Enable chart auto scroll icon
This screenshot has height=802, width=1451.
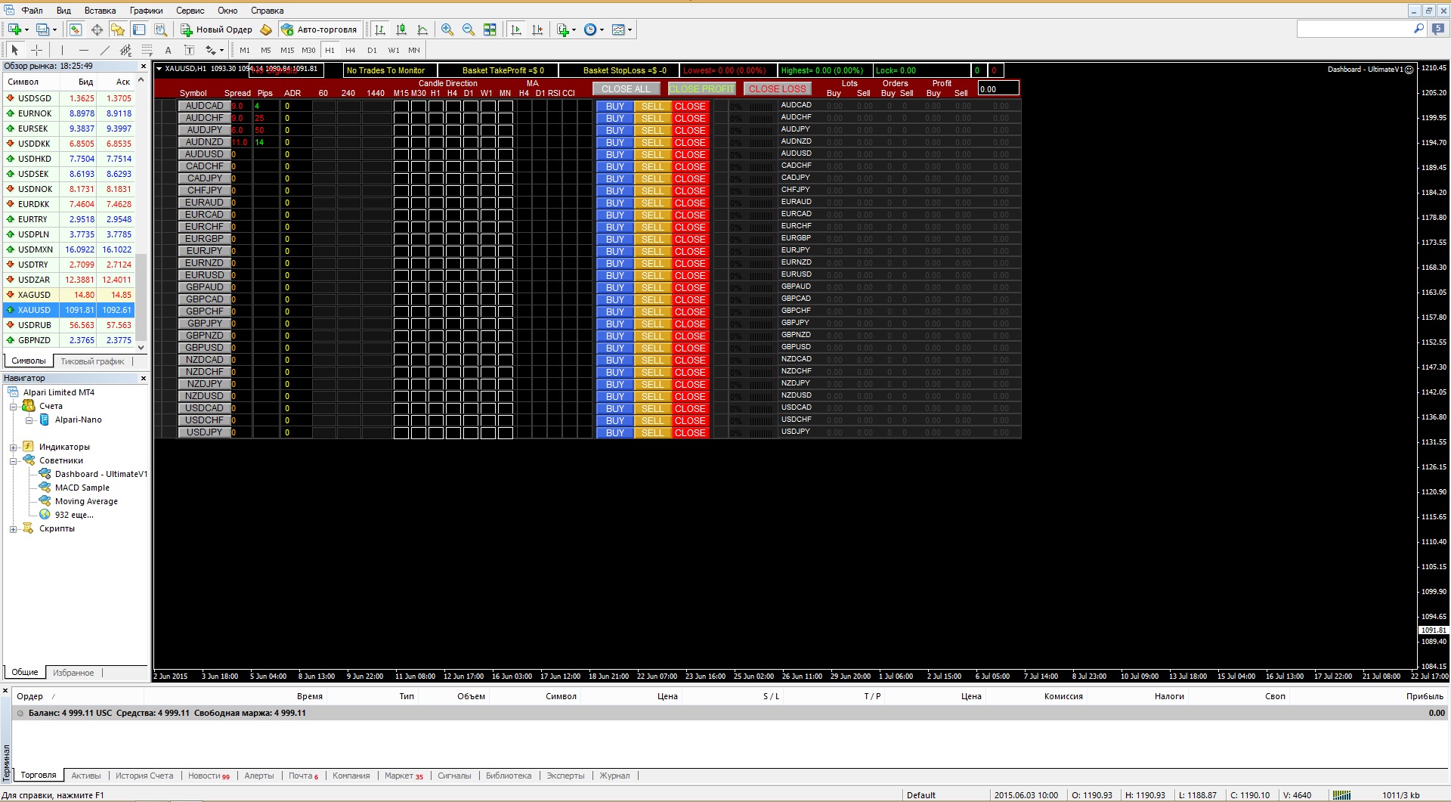516,29
